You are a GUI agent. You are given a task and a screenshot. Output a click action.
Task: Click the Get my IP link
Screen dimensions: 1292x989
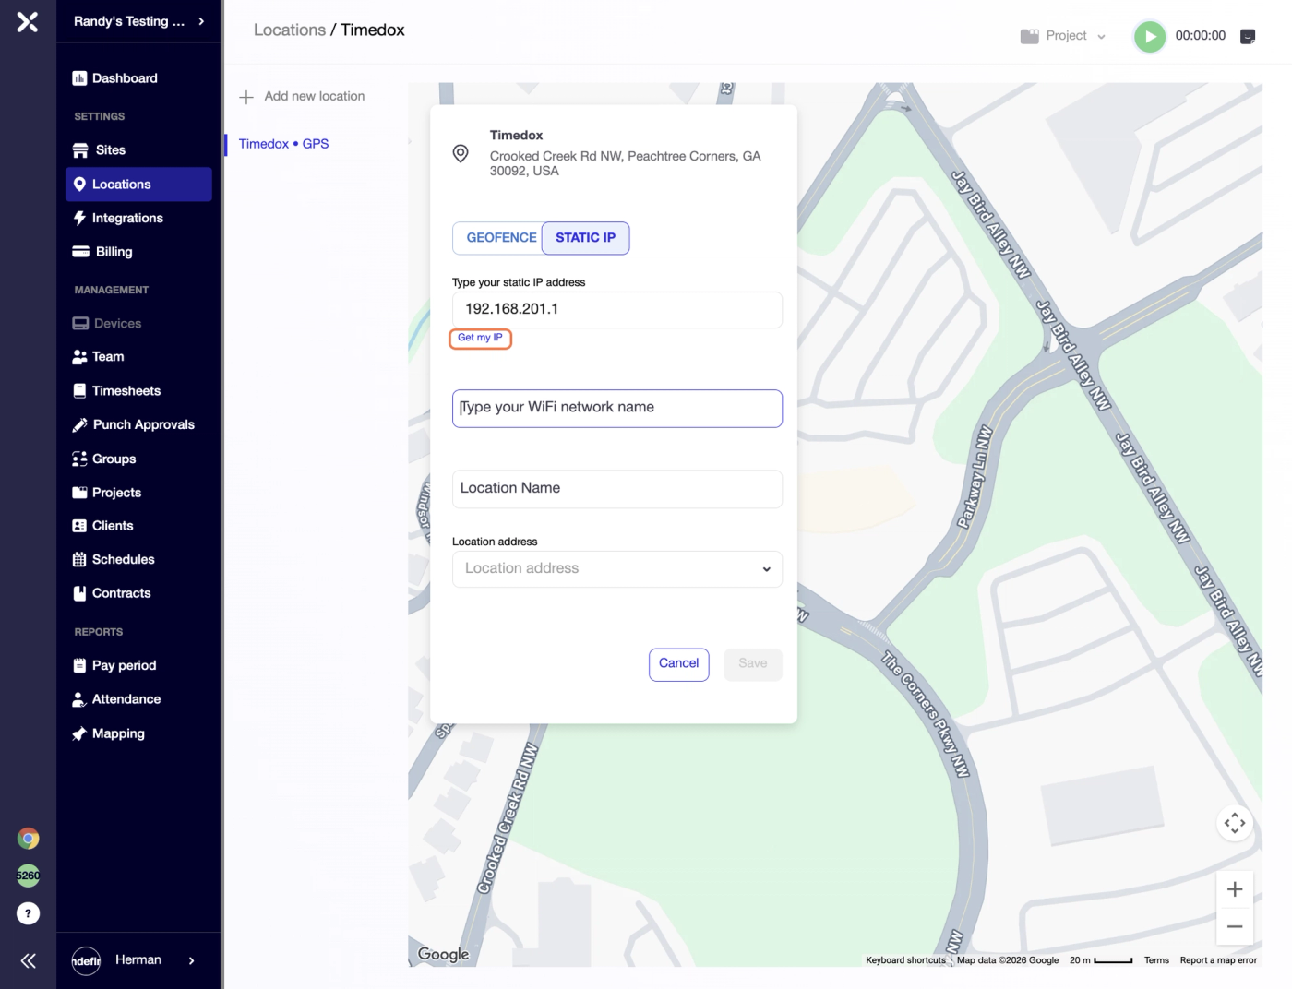point(480,338)
